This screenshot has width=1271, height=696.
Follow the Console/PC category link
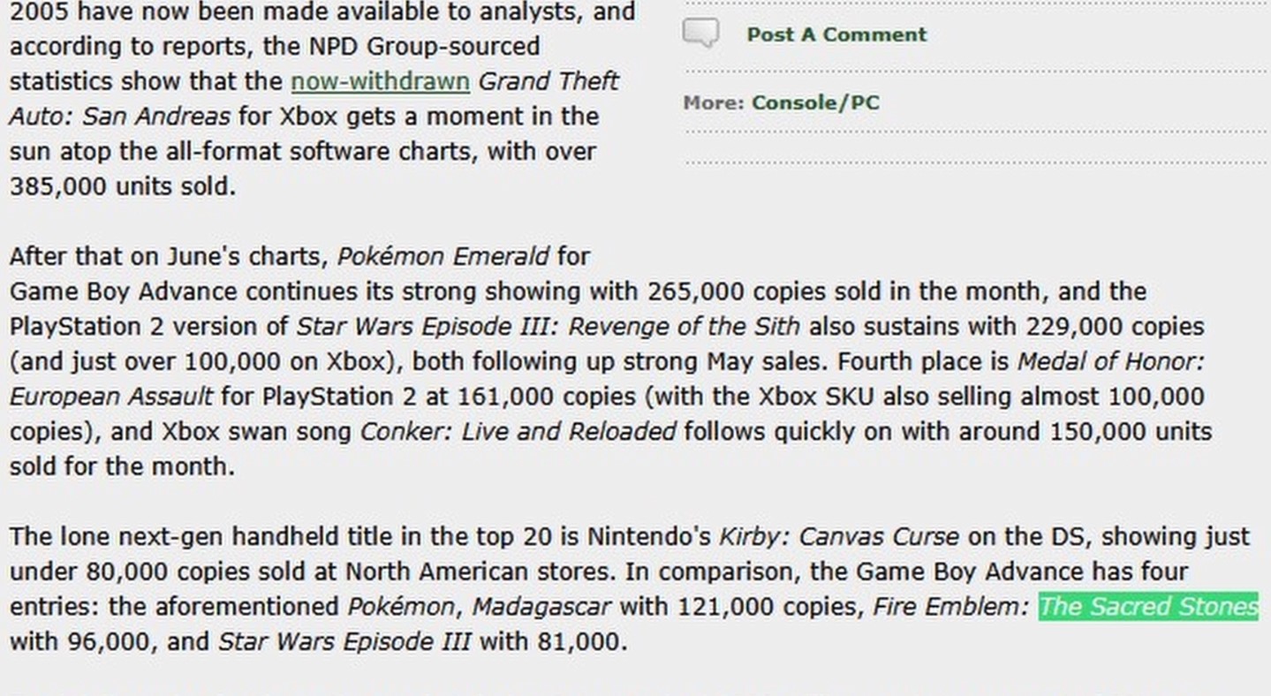pyautogui.click(x=815, y=102)
